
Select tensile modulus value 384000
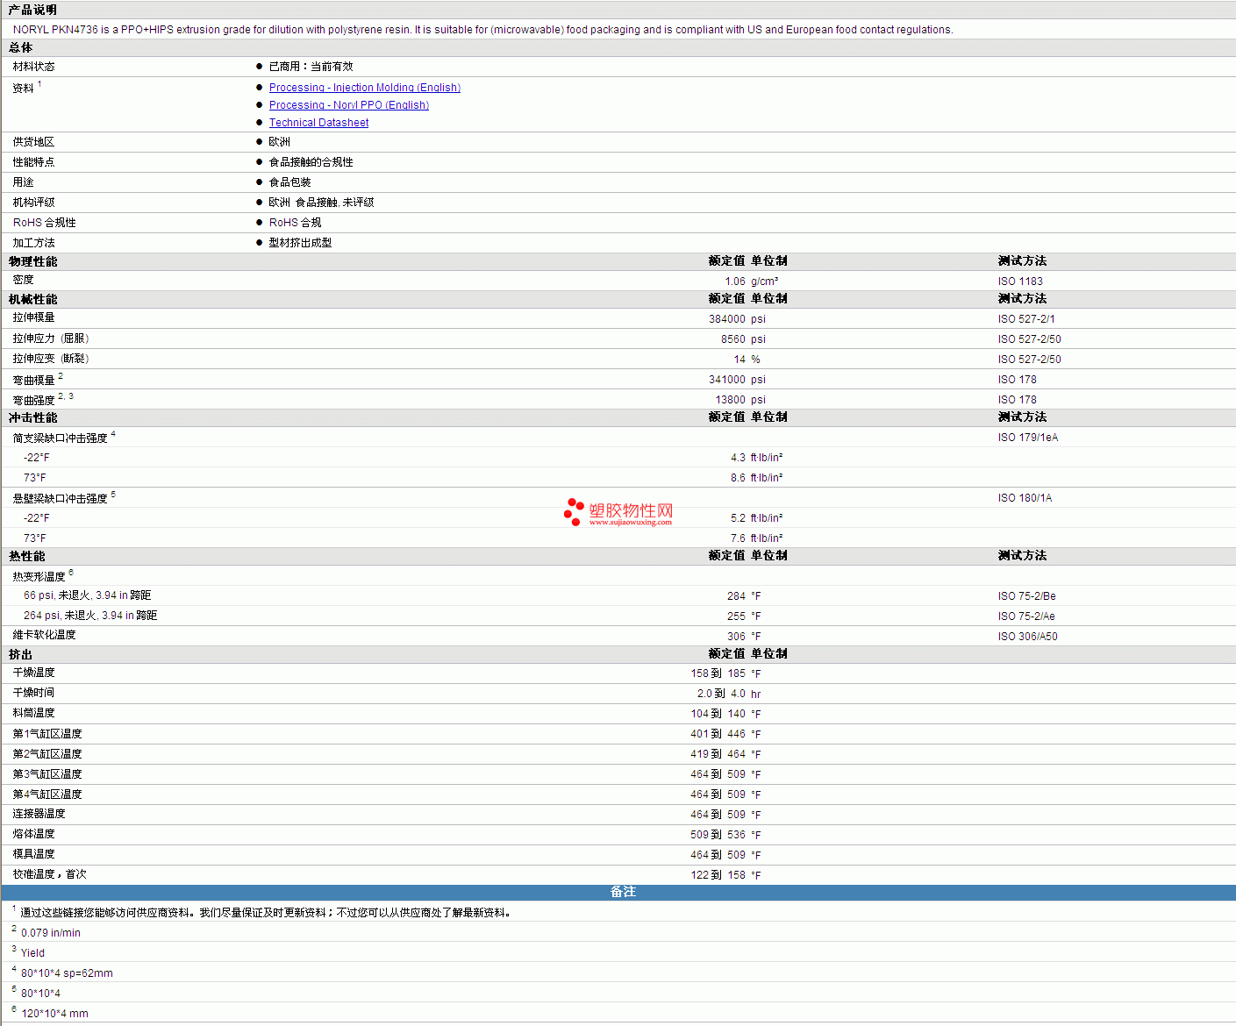tap(727, 319)
